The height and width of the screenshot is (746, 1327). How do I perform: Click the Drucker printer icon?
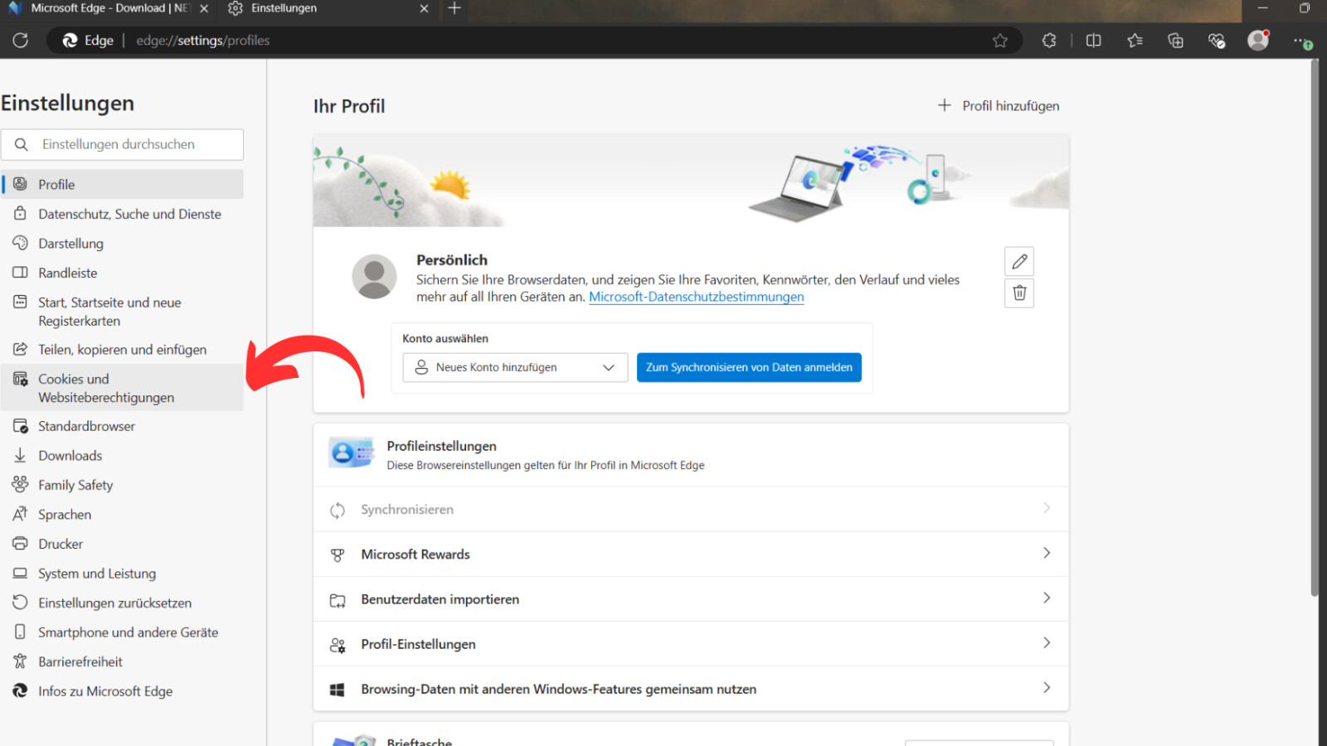point(21,543)
